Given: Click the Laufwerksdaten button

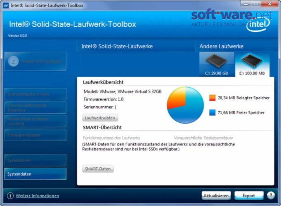Looking at the screenshot, I should pyautogui.click(x=100, y=118).
